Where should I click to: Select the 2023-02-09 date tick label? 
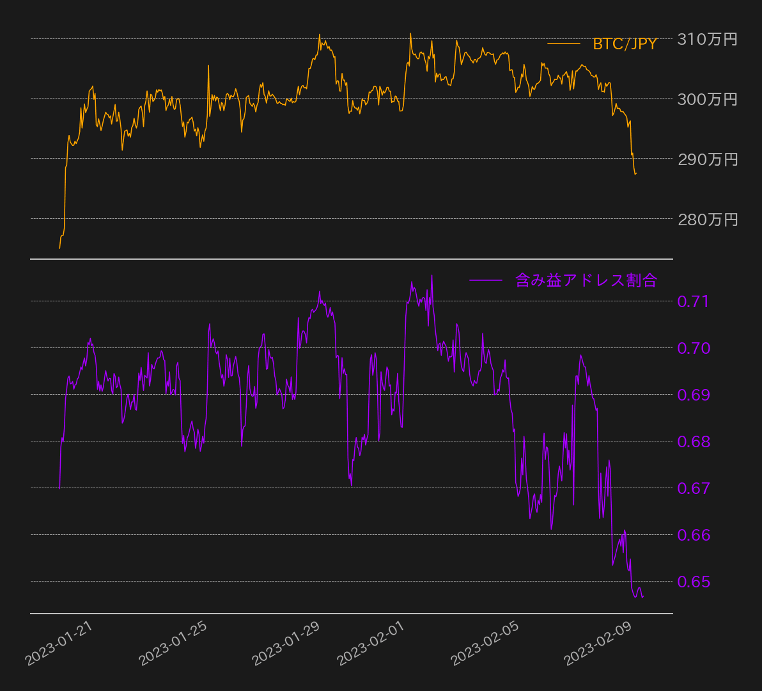pos(600,644)
